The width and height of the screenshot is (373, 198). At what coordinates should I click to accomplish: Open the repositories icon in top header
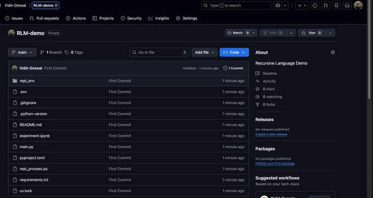336,5
